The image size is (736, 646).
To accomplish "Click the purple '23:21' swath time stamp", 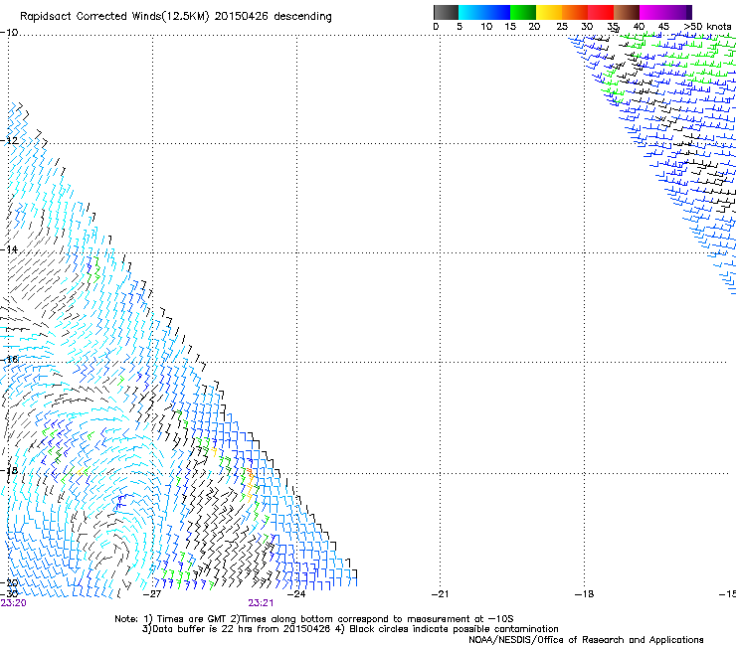I will tap(261, 603).
